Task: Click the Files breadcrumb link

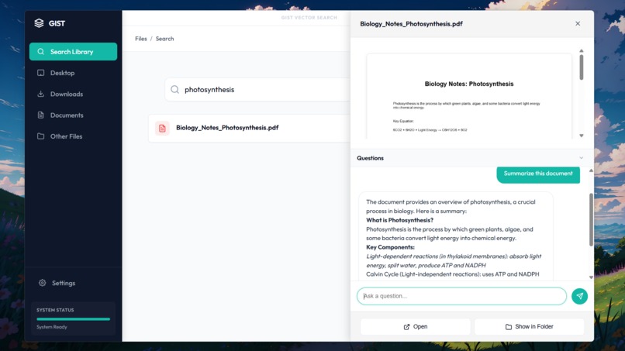Action: click(x=140, y=39)
